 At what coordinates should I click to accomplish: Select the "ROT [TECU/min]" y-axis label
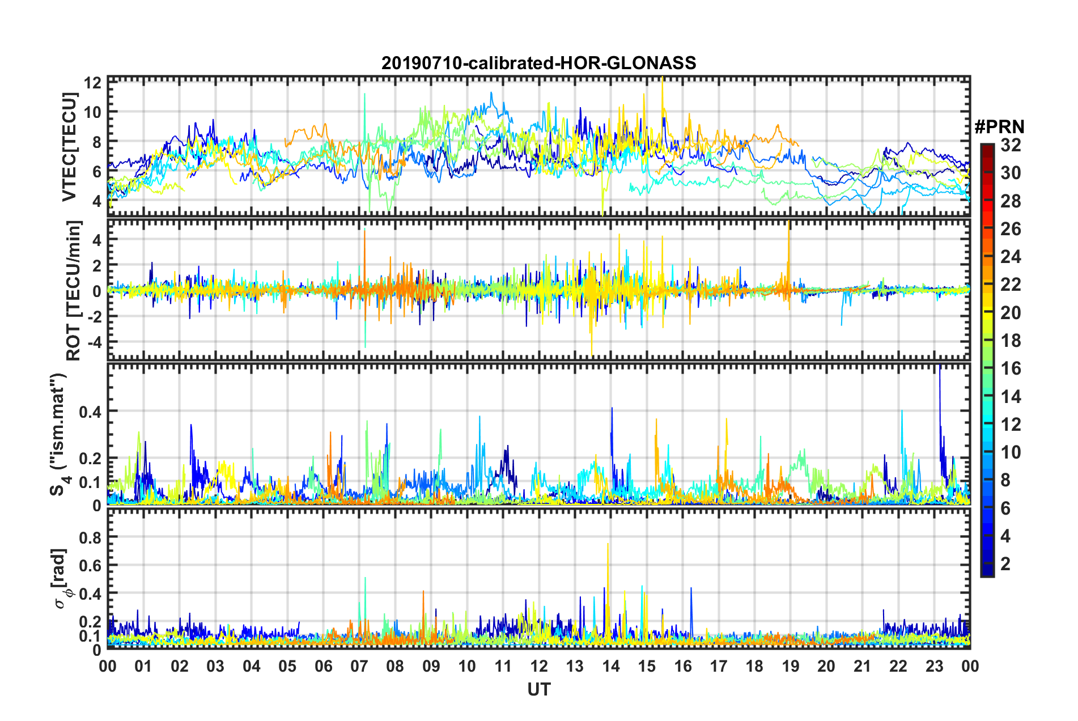point(74,291)
